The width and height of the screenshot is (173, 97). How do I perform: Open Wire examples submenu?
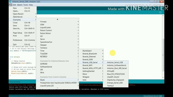(x=58, y=73)
